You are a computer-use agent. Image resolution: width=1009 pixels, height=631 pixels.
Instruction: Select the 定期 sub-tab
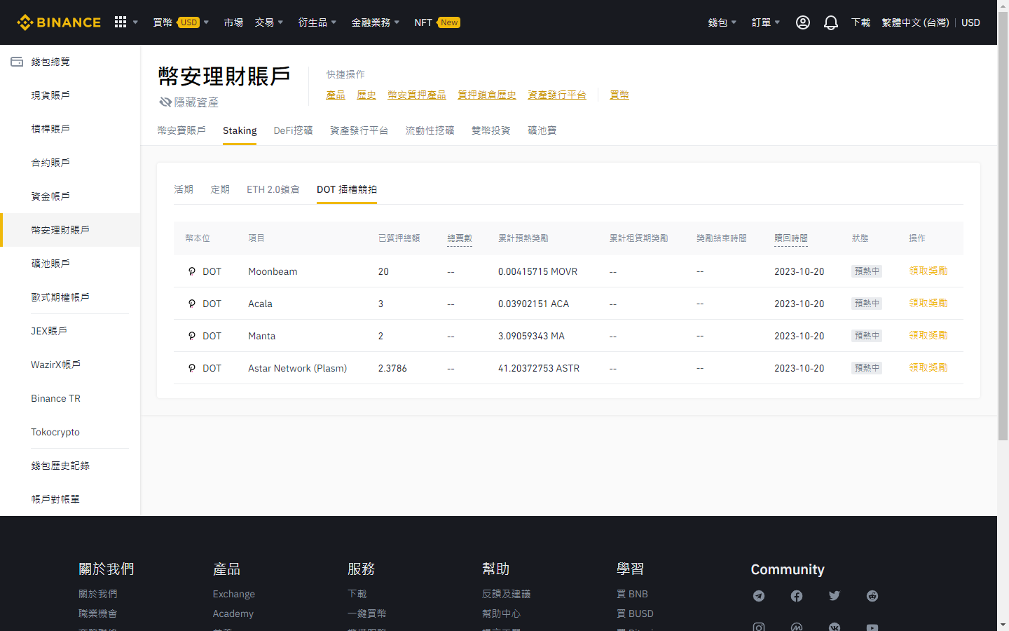click(x=220, y=189)
